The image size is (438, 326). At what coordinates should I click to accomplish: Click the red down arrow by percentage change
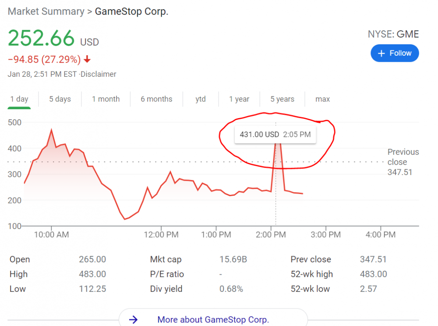tap(88, 59)
